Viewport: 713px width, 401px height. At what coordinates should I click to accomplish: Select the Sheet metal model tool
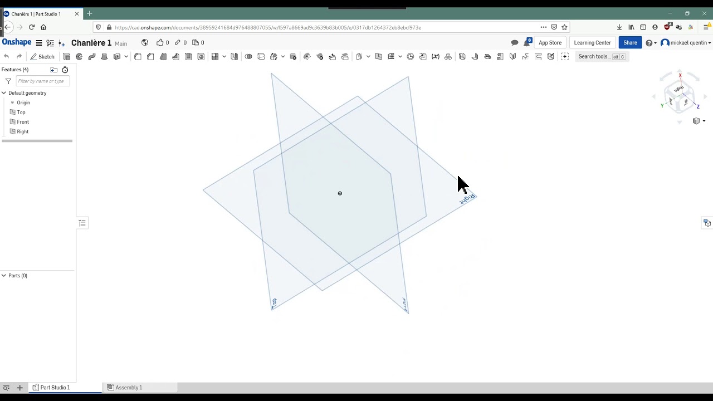point(462,56)
